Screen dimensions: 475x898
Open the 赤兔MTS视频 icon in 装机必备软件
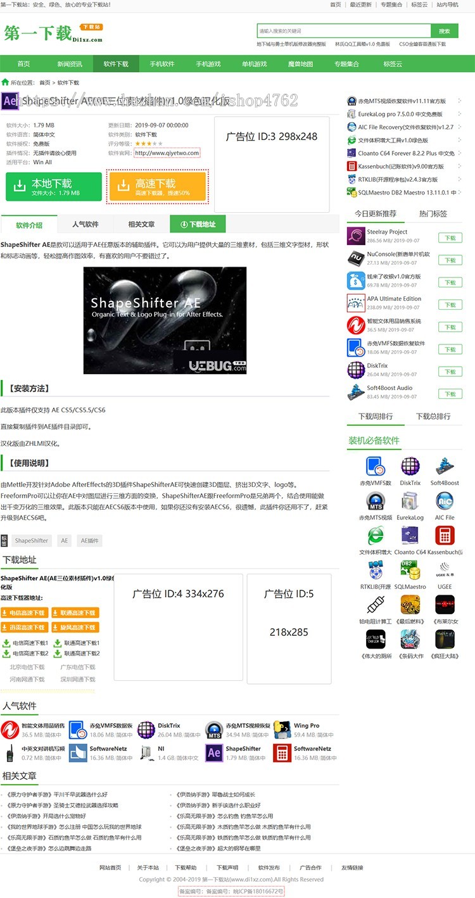pyautogui.click(x=376, y=501)
